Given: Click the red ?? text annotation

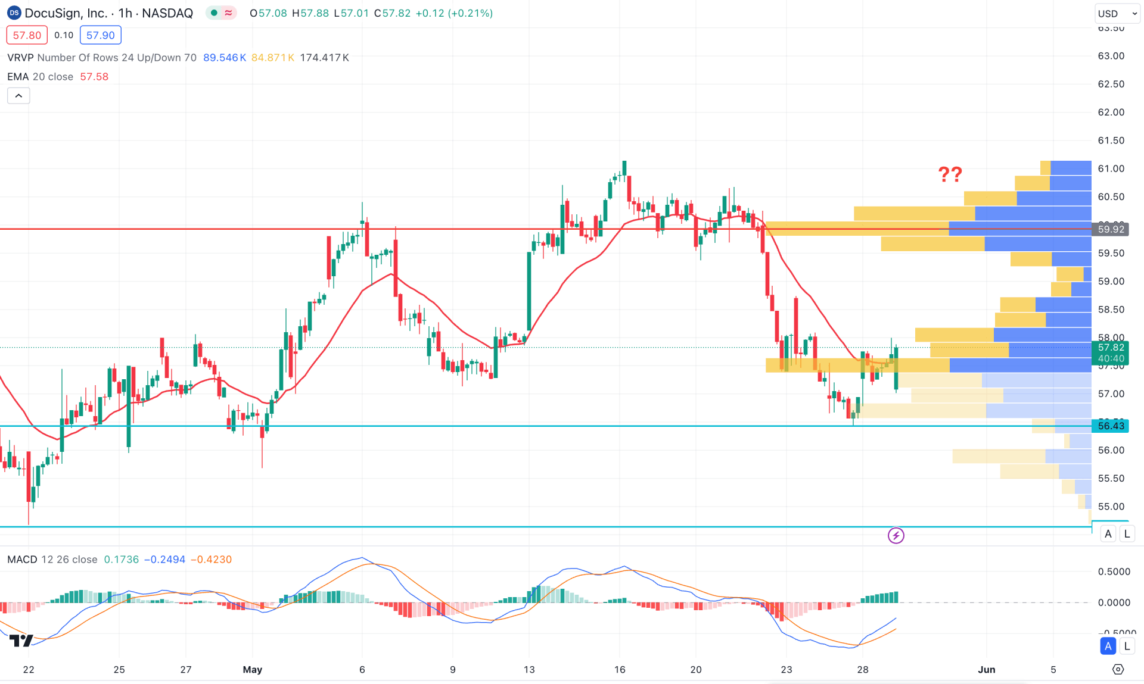Looking at the screenshot, I should pyautogui.click(x=950, y=174).
